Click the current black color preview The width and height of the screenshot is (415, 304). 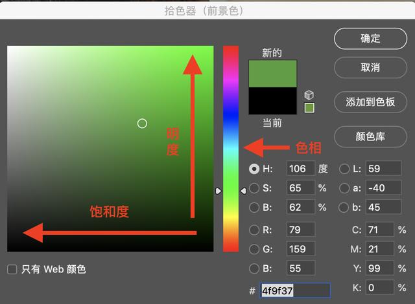point(272,102)
